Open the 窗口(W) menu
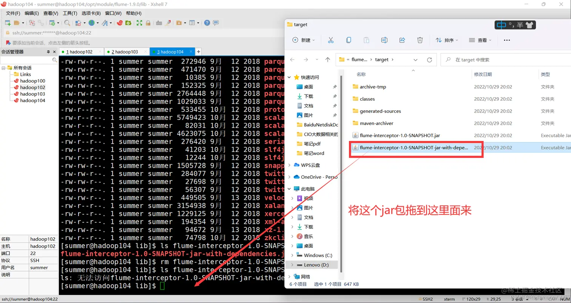The image size is (571, 303). 113,13
